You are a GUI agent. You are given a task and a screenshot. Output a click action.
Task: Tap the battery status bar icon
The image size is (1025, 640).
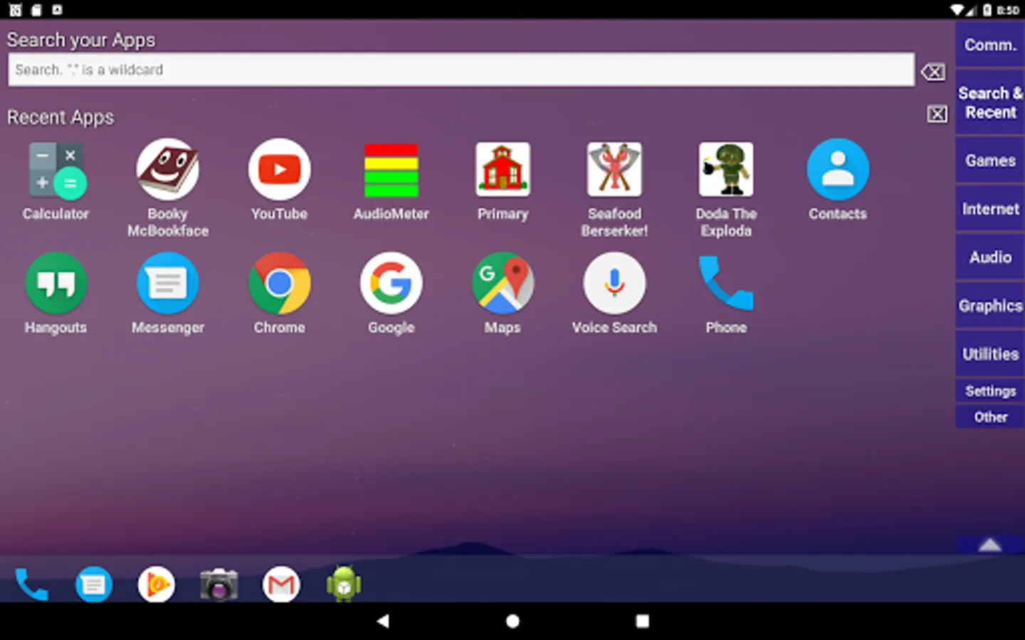point(987,10)
